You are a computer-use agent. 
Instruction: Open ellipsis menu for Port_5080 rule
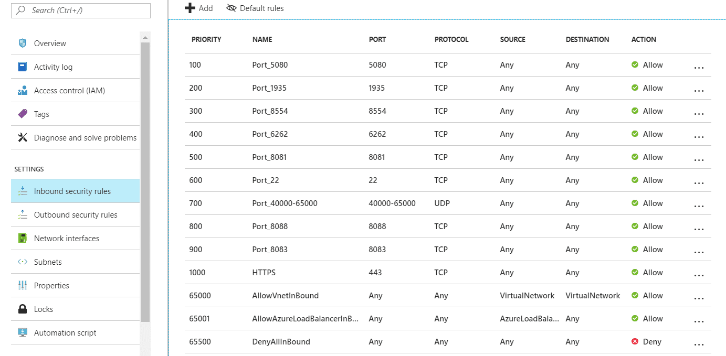pyautogui.click(x=699, y=68)
